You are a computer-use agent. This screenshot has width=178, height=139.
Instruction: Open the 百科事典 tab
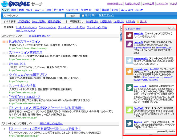pos(59,10)
